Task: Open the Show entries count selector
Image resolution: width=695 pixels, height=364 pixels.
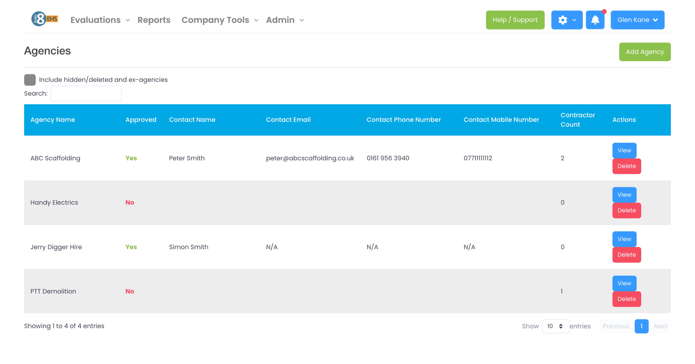Action: [555, 326]
